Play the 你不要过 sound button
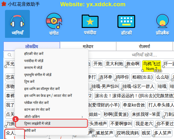The image size is (174, 139). (x=165, y=124)
